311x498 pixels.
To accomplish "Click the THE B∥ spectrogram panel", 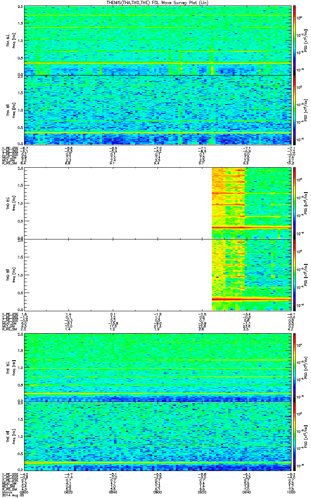I will coord(158,436).
